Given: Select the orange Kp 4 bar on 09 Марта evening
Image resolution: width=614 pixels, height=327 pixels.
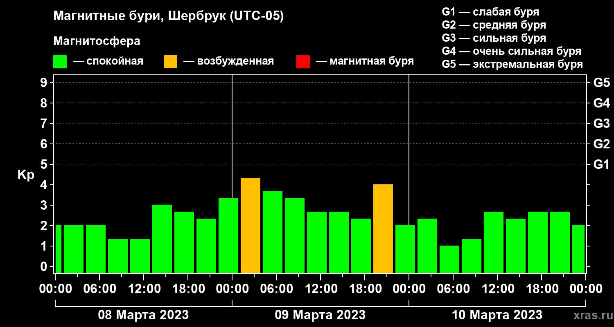Looking at the screenshot, I should tap(383, 228).
